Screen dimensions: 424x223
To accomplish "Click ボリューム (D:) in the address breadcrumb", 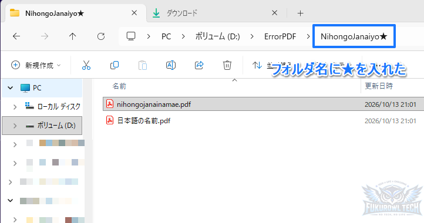I will (218, 36).
